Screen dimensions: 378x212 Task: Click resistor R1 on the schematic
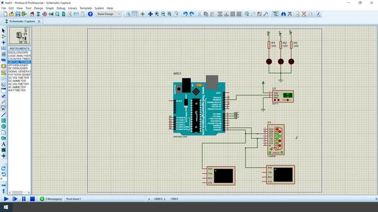point(269,45)
